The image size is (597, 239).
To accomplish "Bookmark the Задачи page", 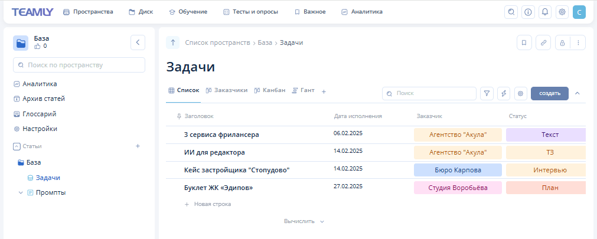I will point(524,42).
